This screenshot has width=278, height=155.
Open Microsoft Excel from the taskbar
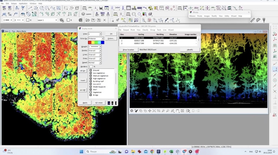tap(171, 151)
